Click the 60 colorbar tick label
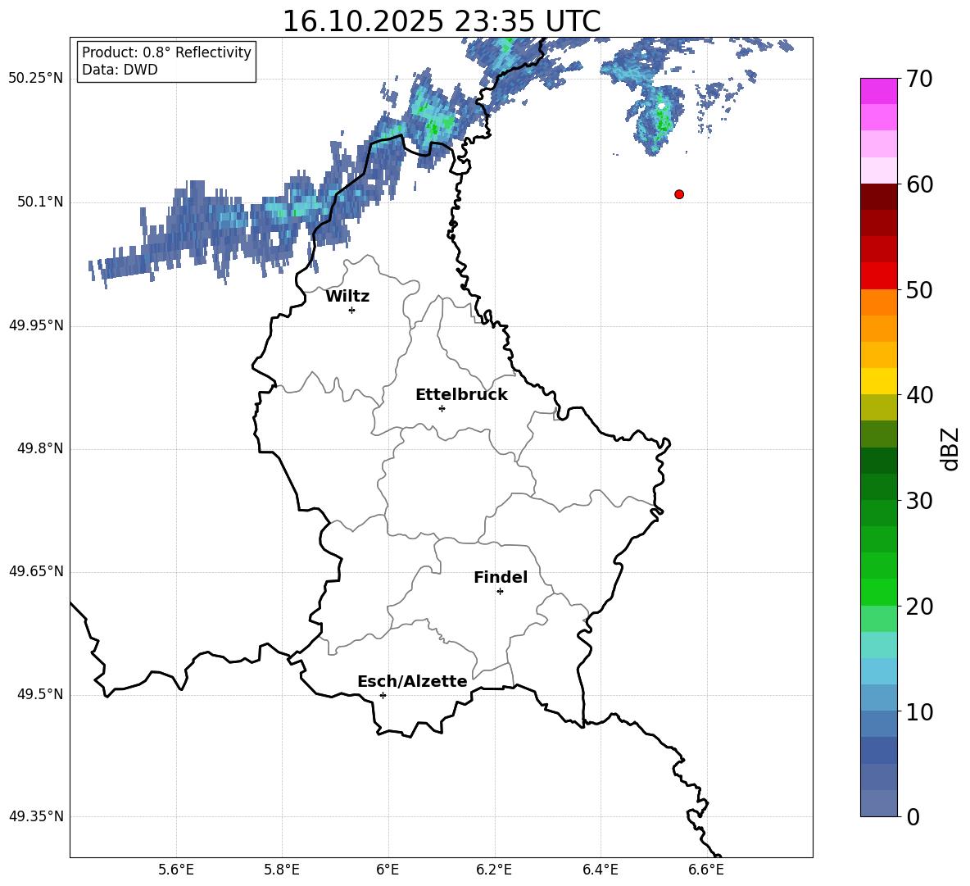970x886 pixels. 920,184
